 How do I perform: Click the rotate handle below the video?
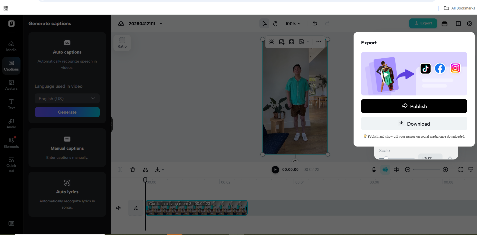pos(295,161)
